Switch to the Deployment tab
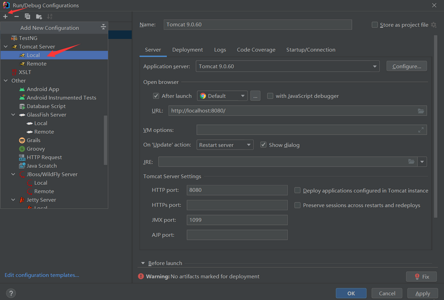This screenshot has width=444, height=300. coord(187,50)
